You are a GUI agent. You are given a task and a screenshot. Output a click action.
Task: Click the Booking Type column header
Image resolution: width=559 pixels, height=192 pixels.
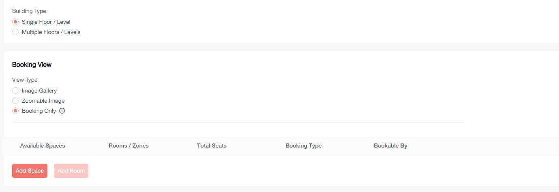click(303, 146)
